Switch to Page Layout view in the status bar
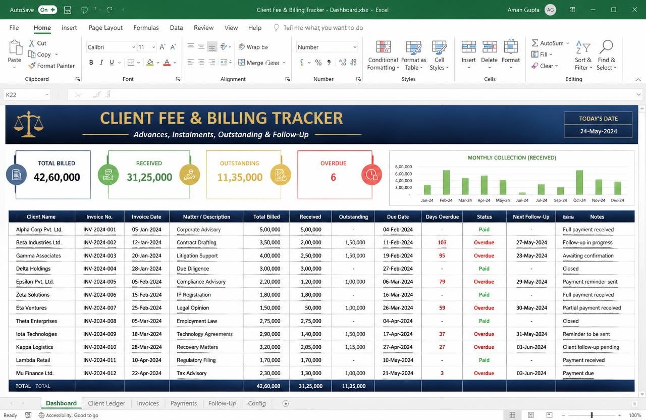Image resolution: width=646 pixels, height=420 pixels. 531,415
